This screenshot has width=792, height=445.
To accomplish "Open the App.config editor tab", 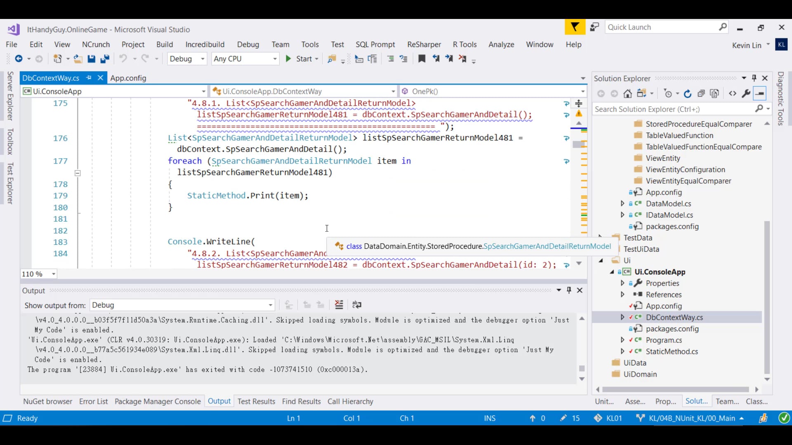I will 128,78.
